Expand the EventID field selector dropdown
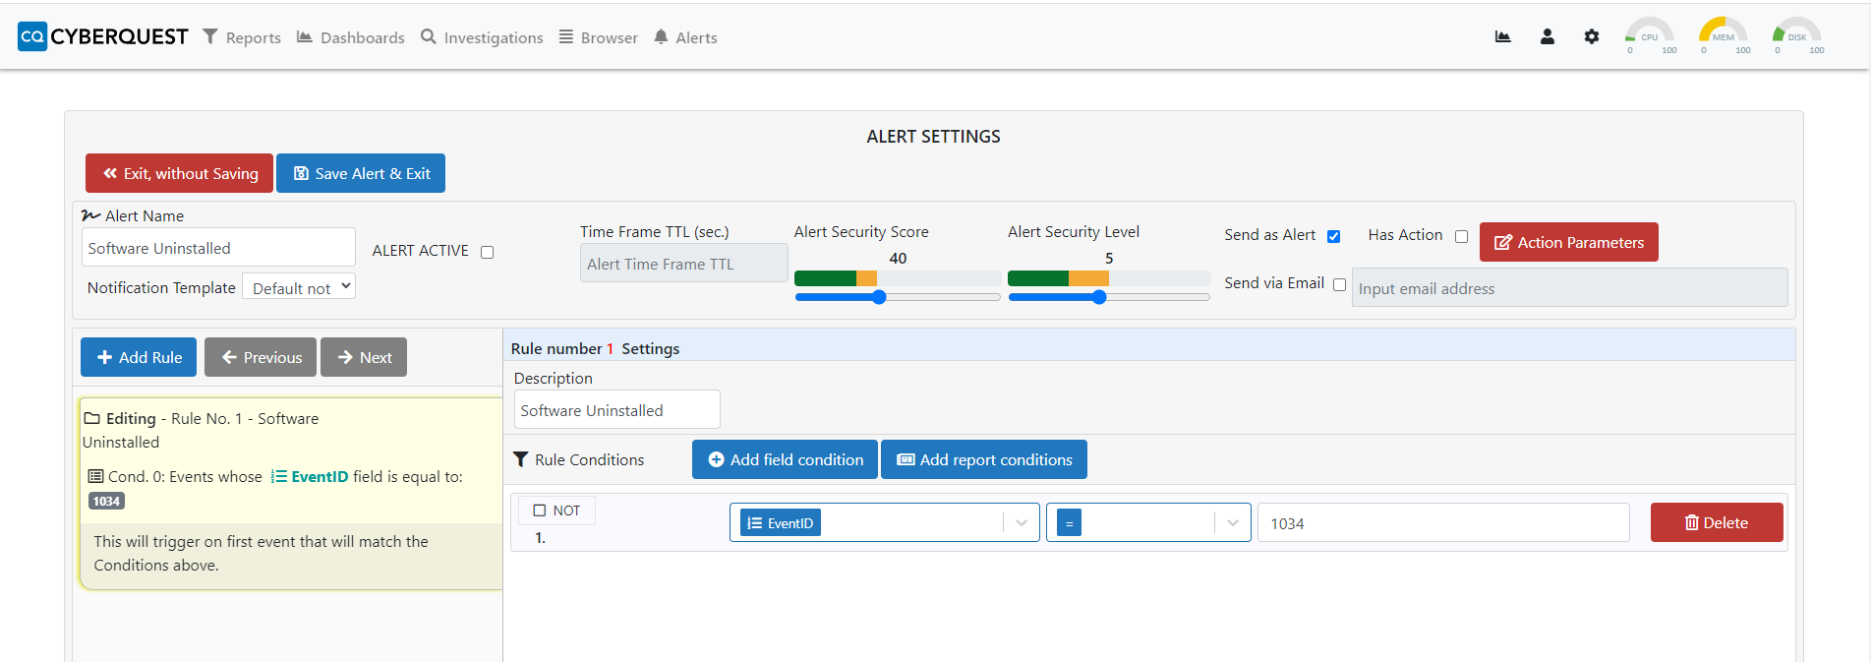This screenshot has height=662, width=1871. click(1021, 522)
